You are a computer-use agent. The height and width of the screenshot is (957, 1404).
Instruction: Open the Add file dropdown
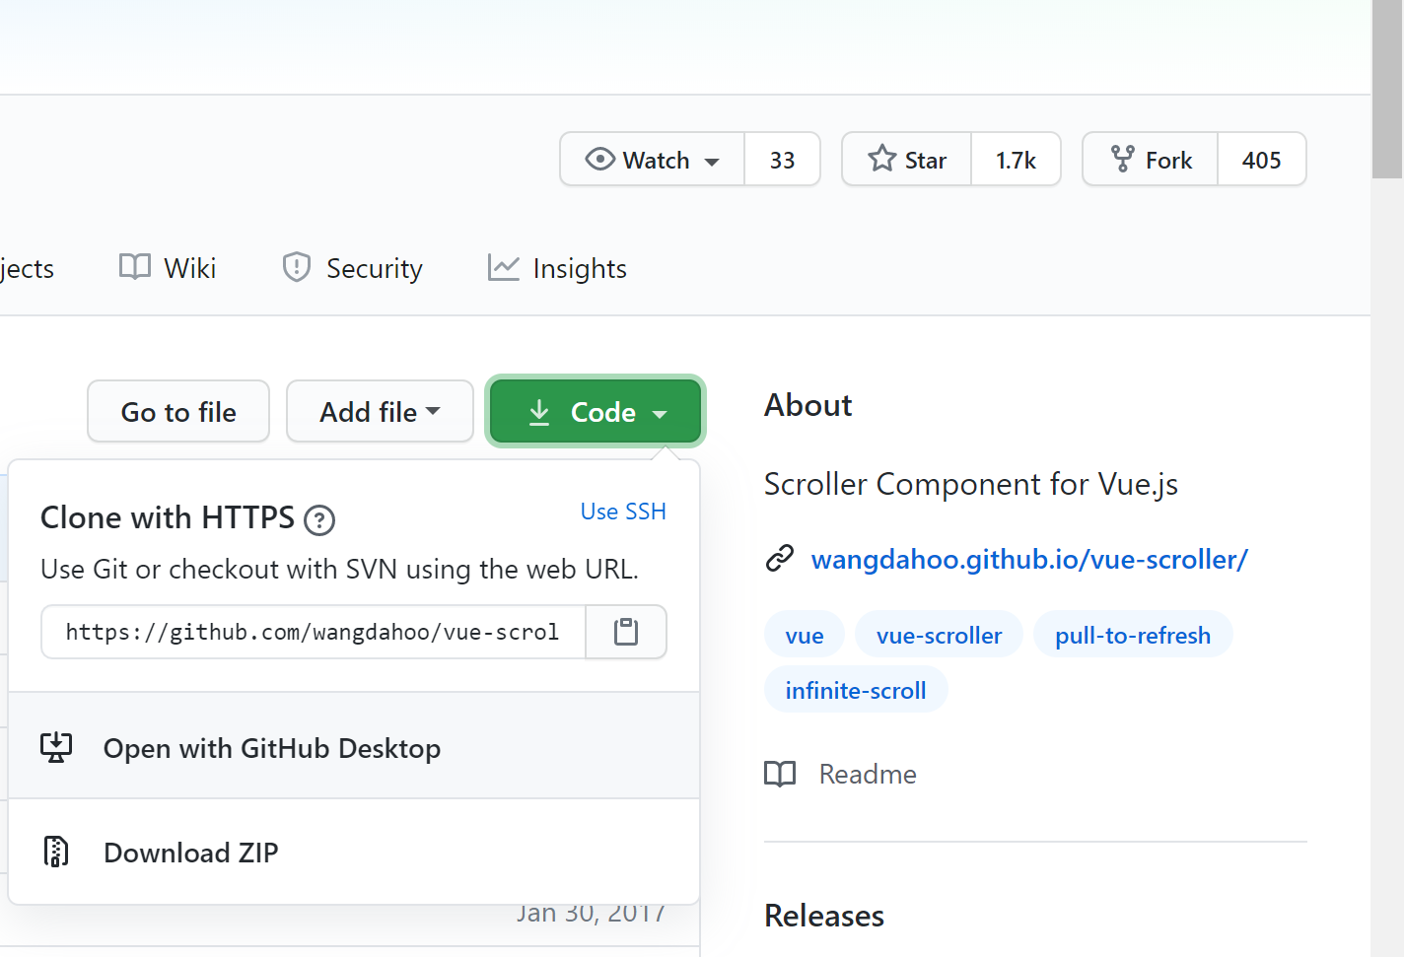pos(380,411)
